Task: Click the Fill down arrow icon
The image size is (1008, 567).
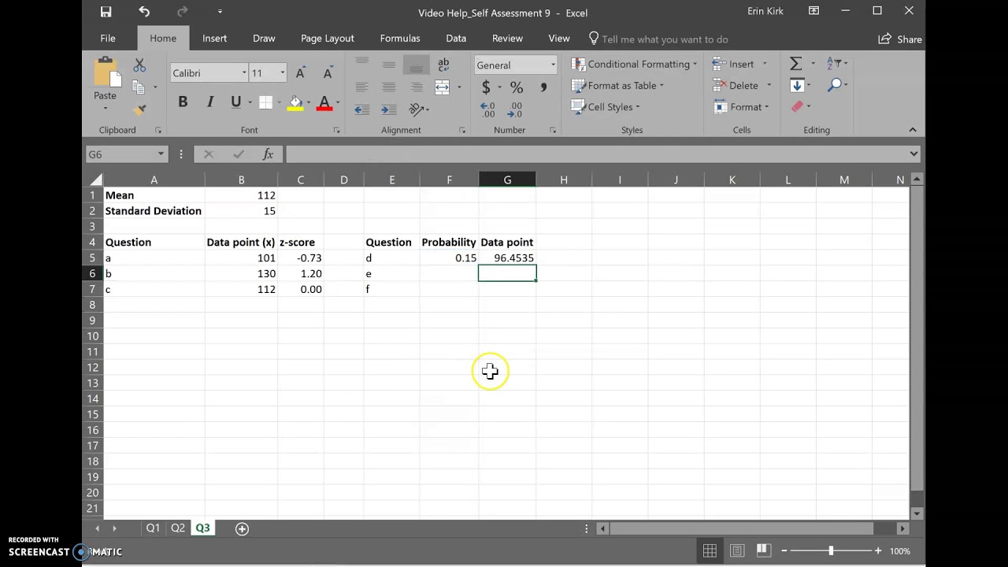Action: click(x=797, y=85)
